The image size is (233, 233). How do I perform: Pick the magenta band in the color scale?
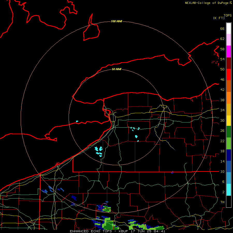coord(229,52)
